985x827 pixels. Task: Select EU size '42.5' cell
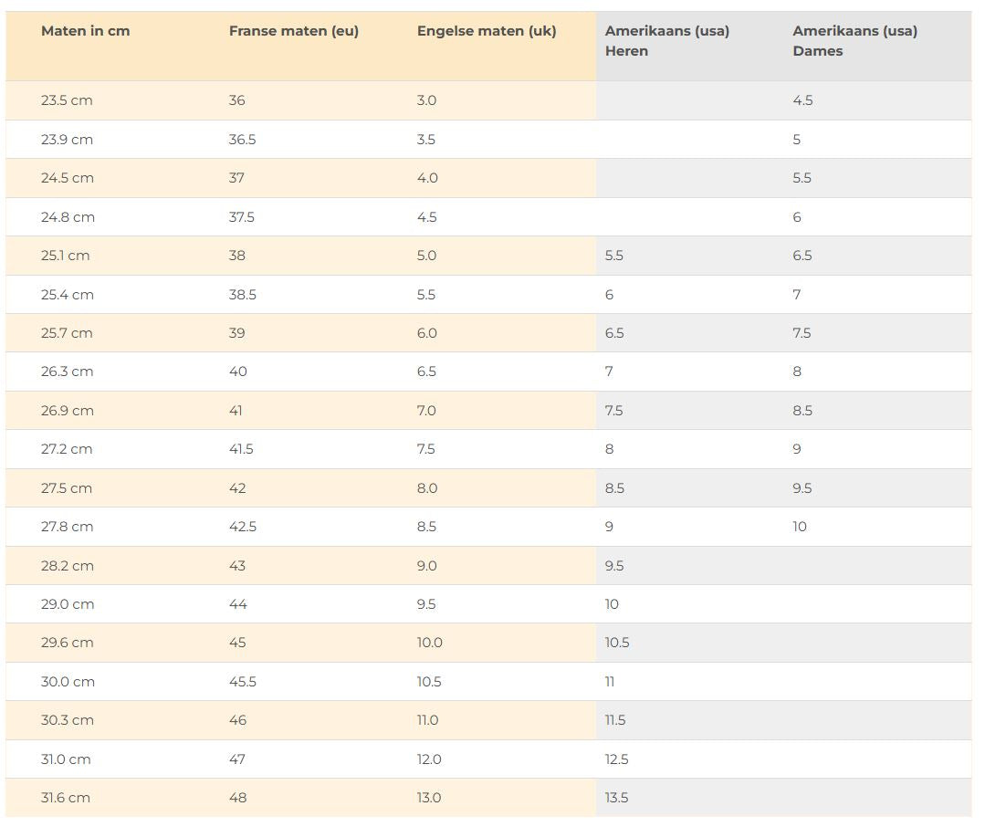click(x=242, y=527)
